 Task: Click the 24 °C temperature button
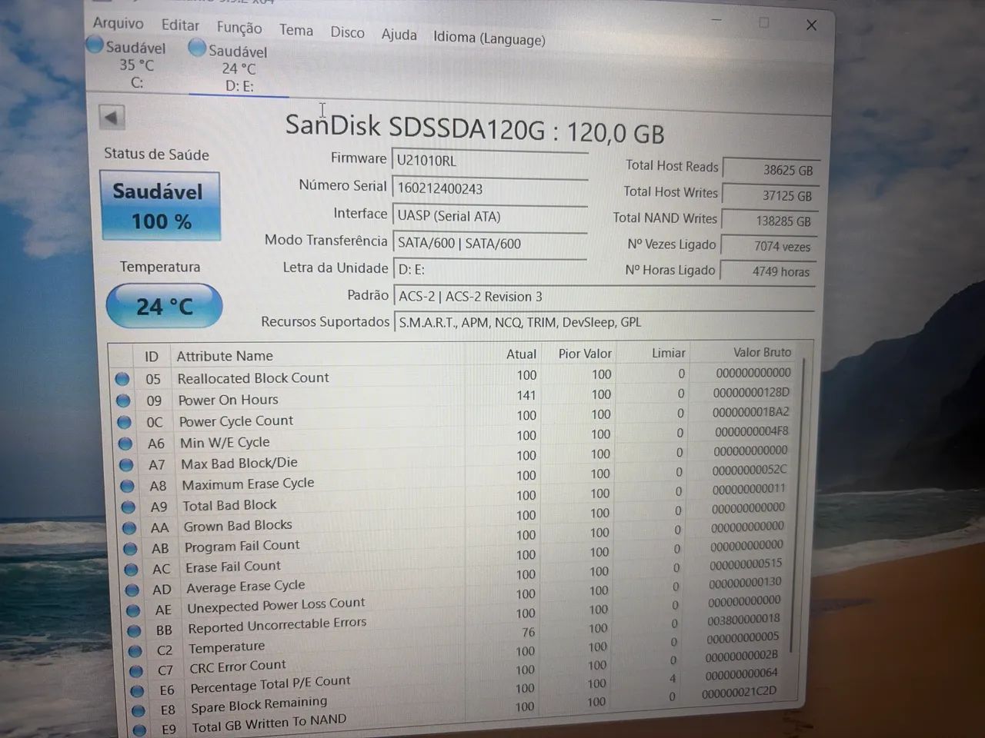(164, 307)
